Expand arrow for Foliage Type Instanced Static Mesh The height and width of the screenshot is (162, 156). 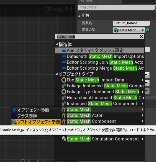(143, 92)
